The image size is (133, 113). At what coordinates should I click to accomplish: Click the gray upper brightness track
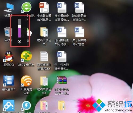[x=19, y=22]
